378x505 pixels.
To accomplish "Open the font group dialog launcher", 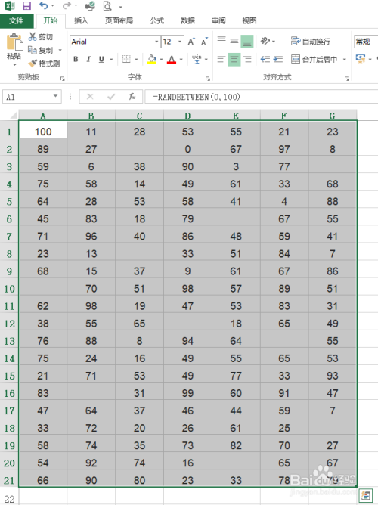I will [208, 79].
